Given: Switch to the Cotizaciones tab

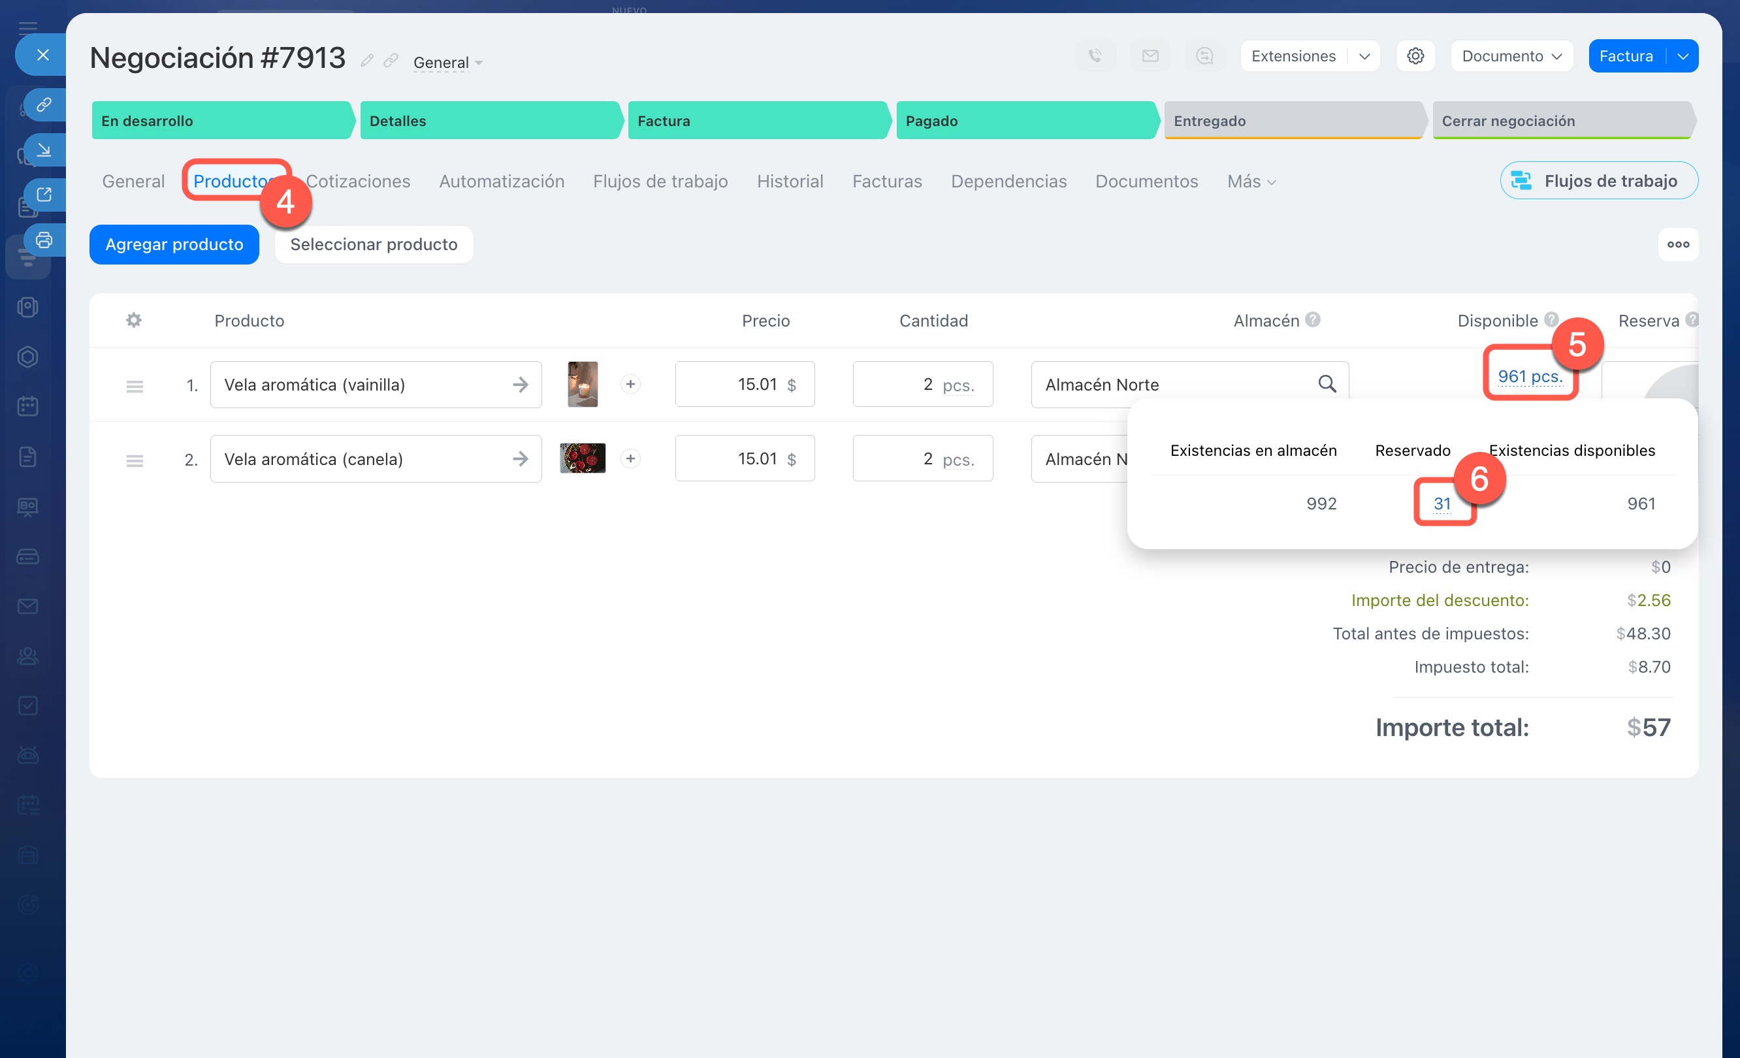Looking at the screenshot, I should [358, 182].
